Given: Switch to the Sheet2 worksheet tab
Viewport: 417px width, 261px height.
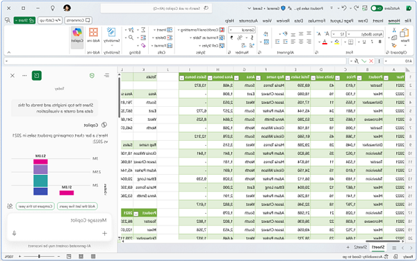Looking at the screenshot, I should [x=360, y=247].
